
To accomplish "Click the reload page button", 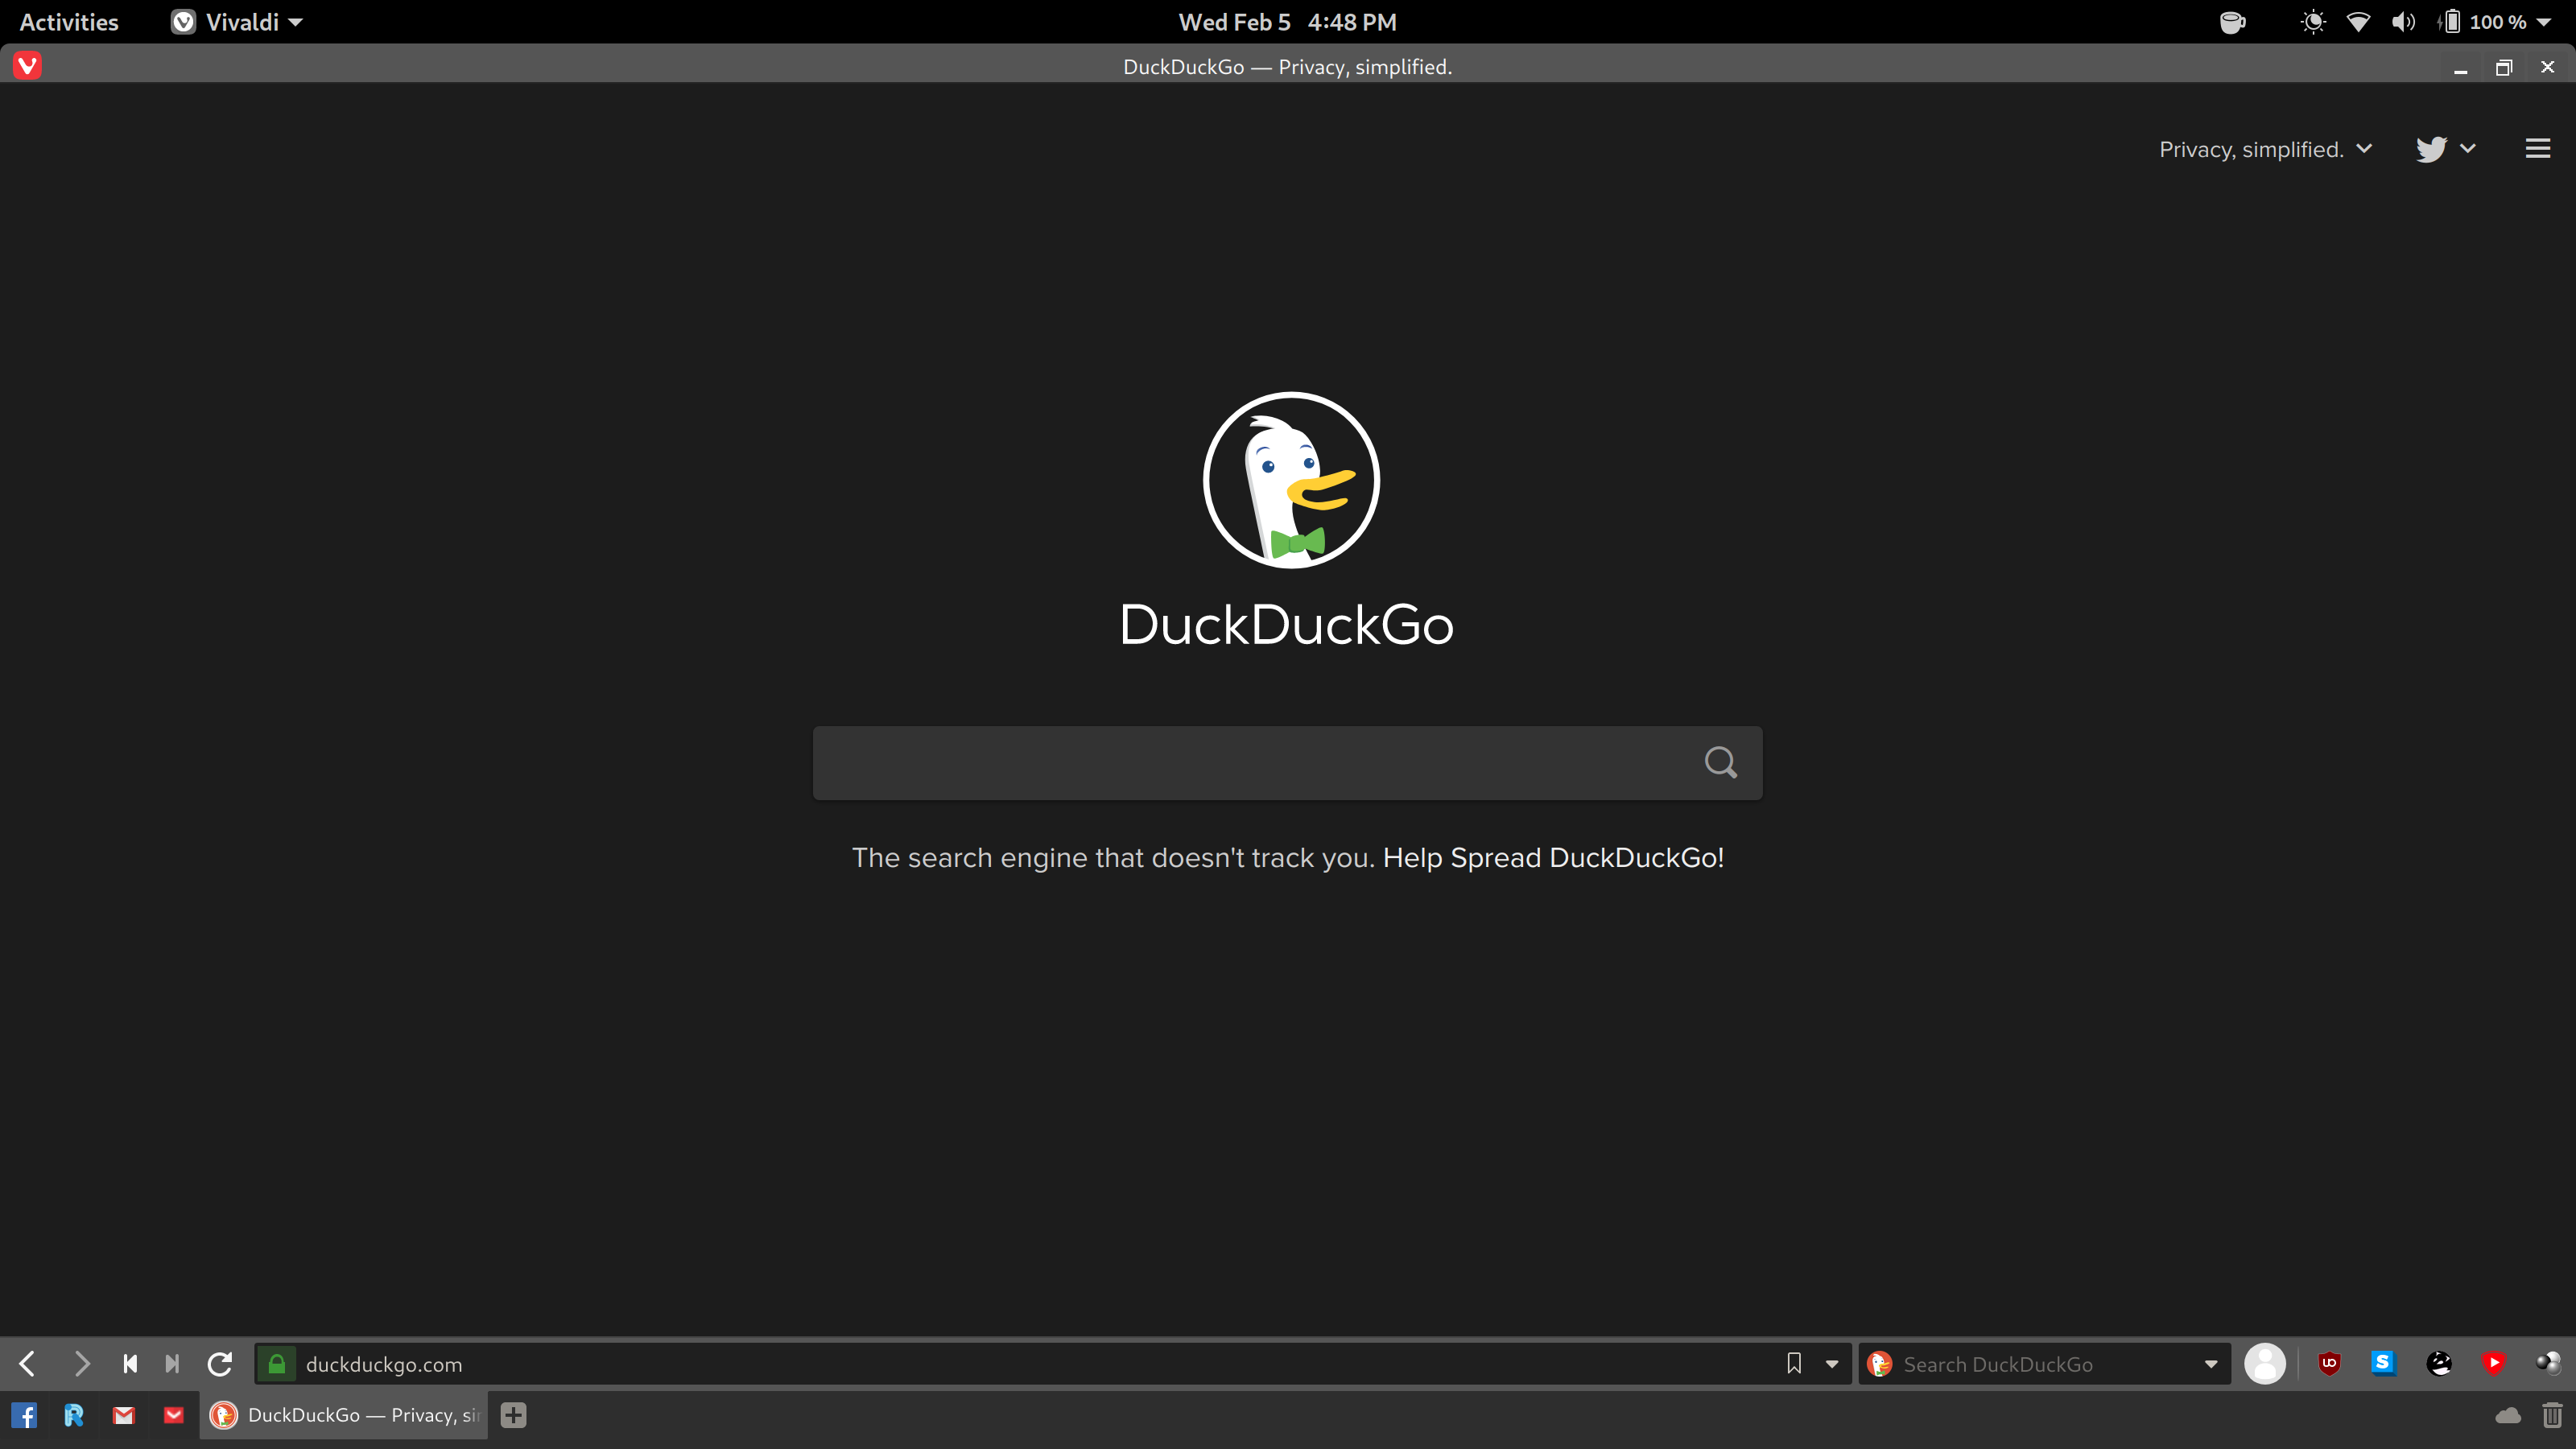I will tap(220, 1364).
